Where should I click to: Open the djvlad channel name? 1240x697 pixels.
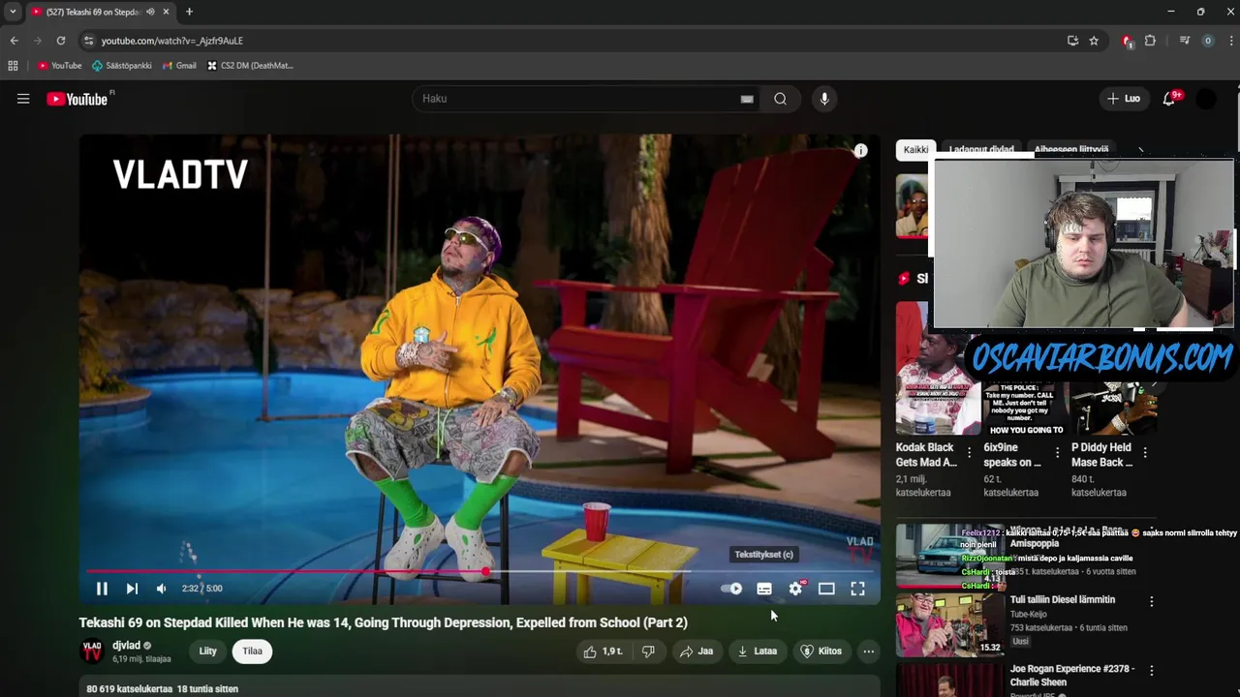126,646
